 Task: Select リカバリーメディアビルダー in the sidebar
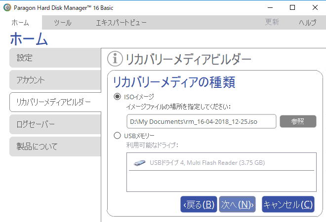coord(54,102)
